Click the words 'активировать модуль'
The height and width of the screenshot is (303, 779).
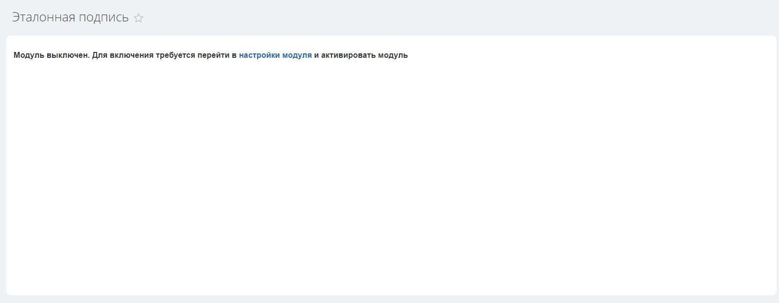click(364, 55)
